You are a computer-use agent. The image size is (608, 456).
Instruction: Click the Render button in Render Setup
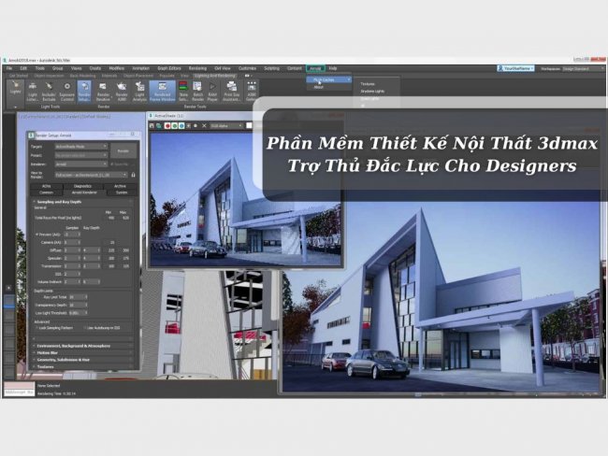click(123, 150)
